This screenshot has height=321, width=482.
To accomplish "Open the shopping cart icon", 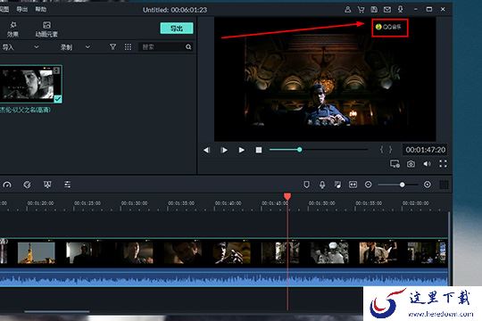I will [x=361, y=10].
